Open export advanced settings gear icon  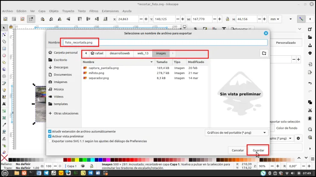(298, 138)
